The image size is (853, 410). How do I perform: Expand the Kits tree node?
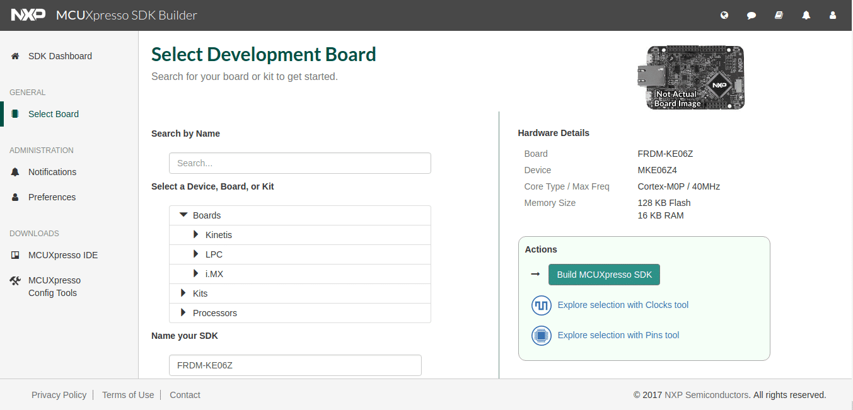click(183, 293)
